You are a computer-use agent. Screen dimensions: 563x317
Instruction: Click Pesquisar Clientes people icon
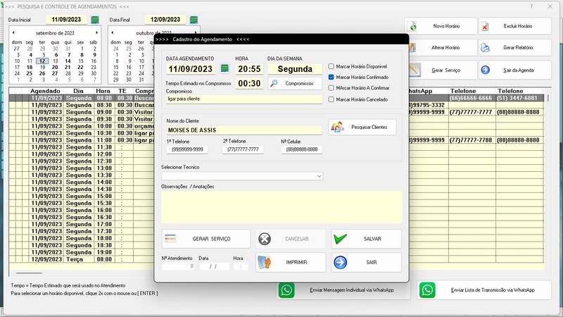pos(338,127)
